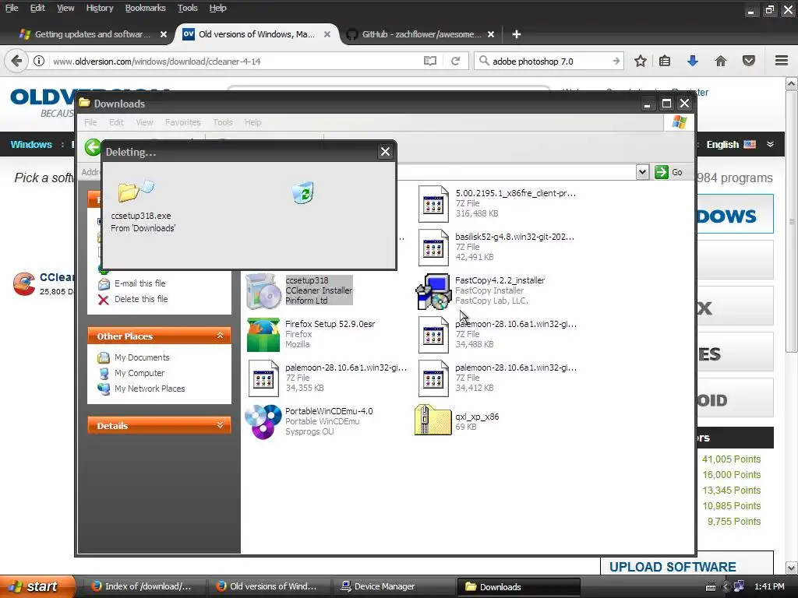
Task: Select the 5.00.2195.1_x86fre_client 7Z file icon
Action: pos(433,204)
